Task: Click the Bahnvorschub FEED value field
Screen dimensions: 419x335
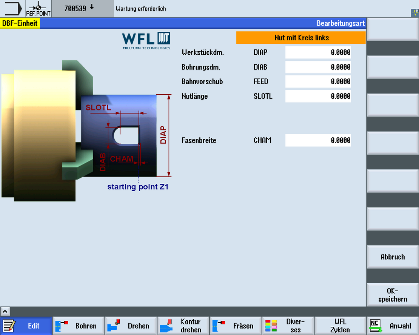Action: (318, 81)
